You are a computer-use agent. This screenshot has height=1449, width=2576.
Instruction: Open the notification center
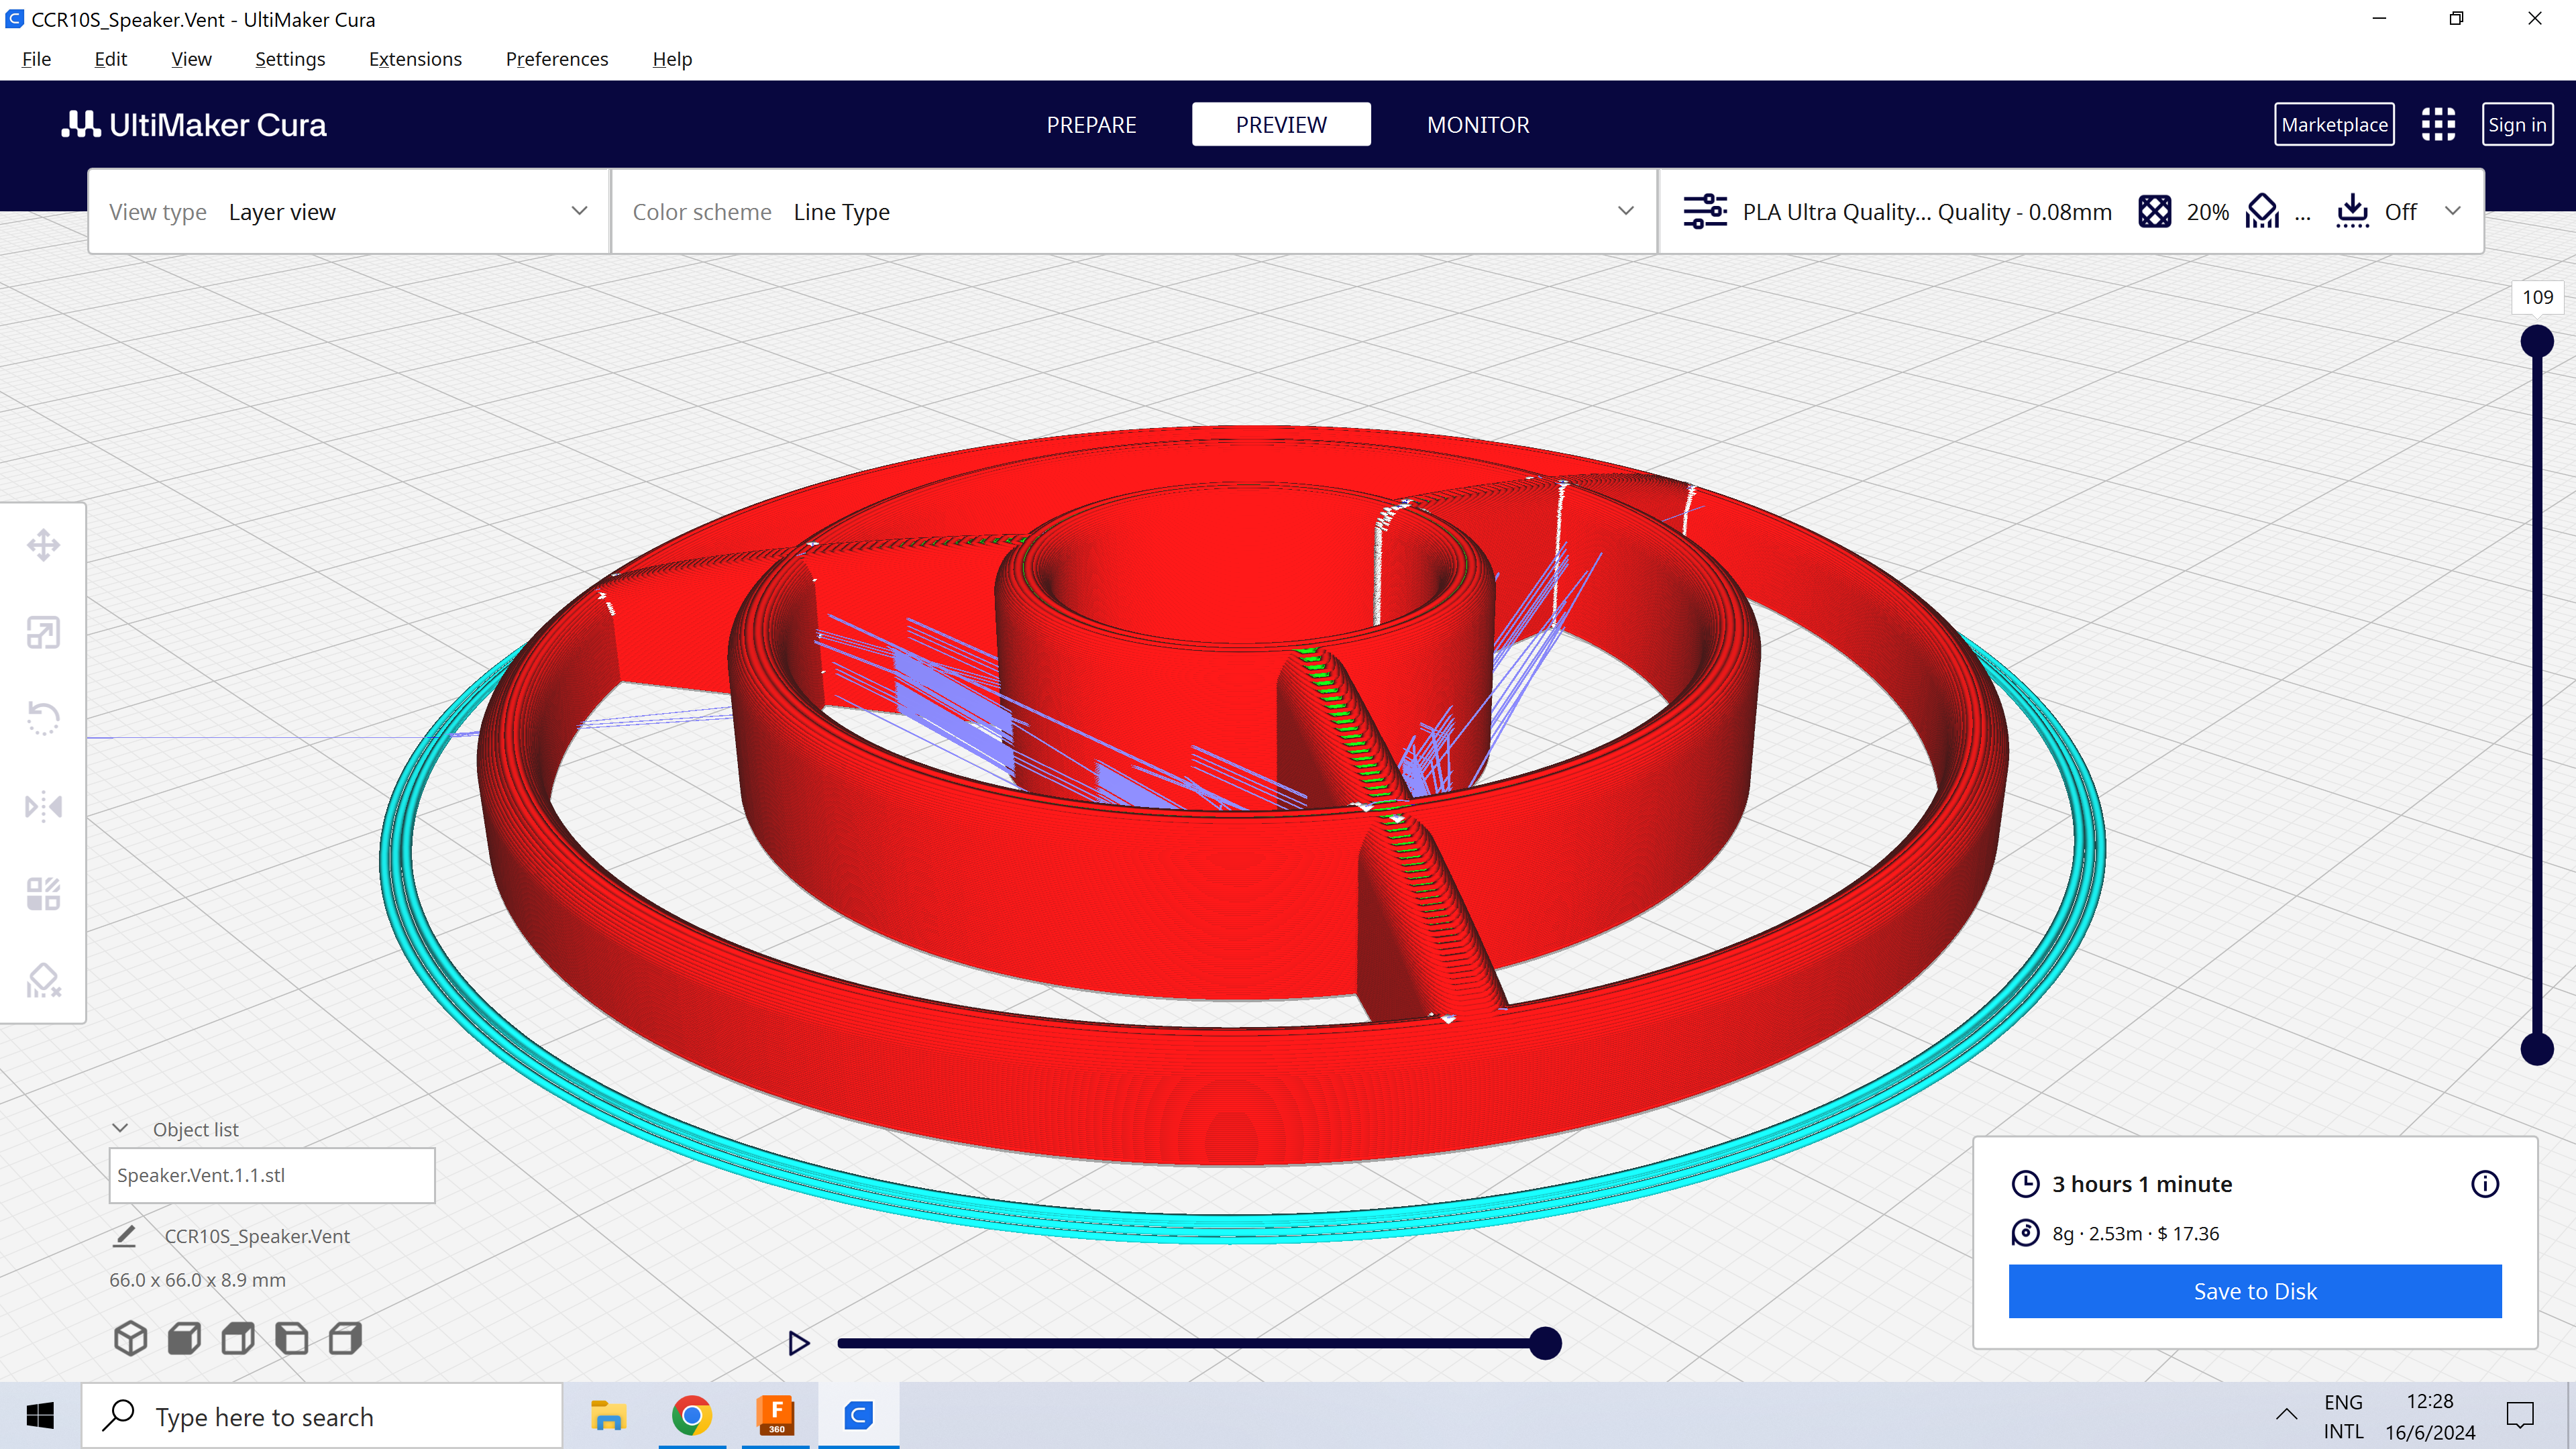(2520, 1414)
